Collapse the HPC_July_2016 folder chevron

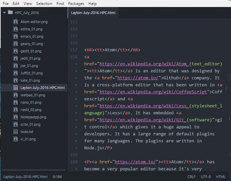coord(4,13)
